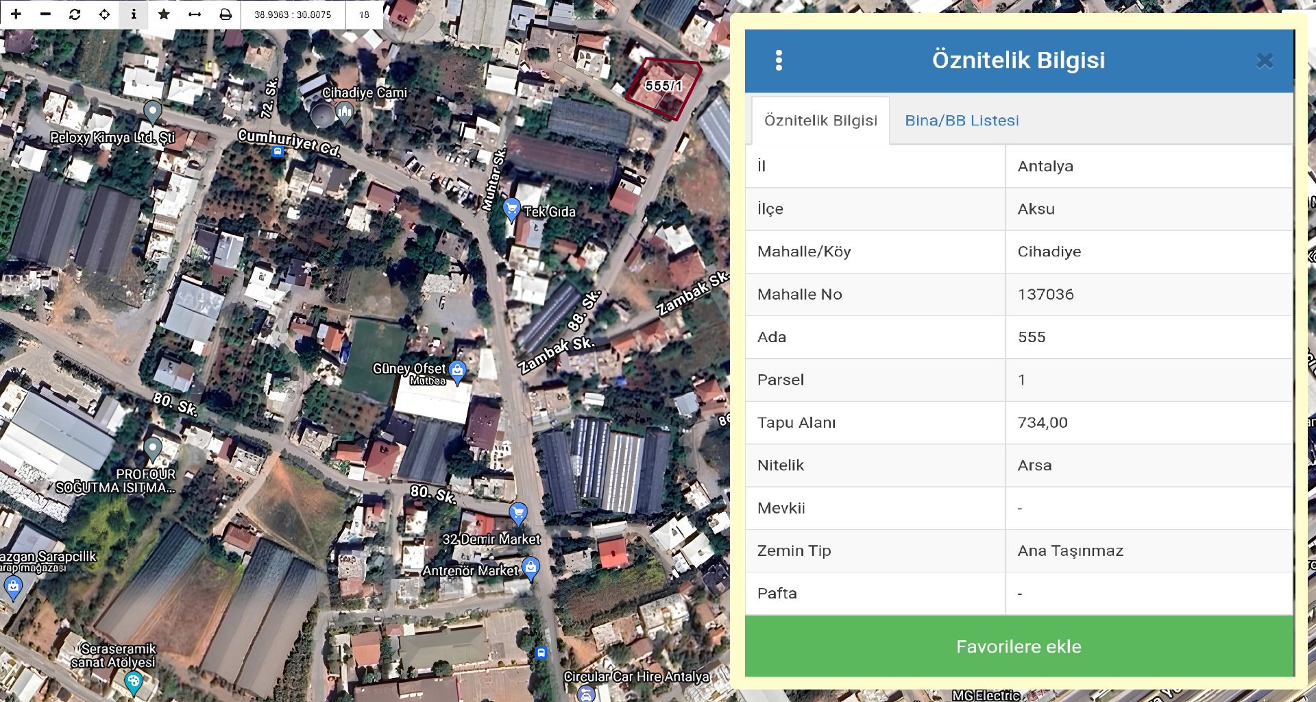
Task: Toggle the info query tool
Action: point(134,14)
